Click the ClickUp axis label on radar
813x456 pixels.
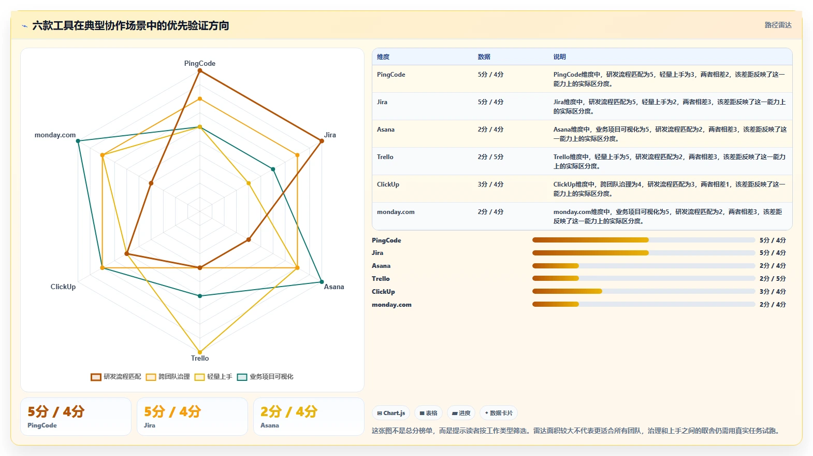pyautogui.click(x=63, y=287)
